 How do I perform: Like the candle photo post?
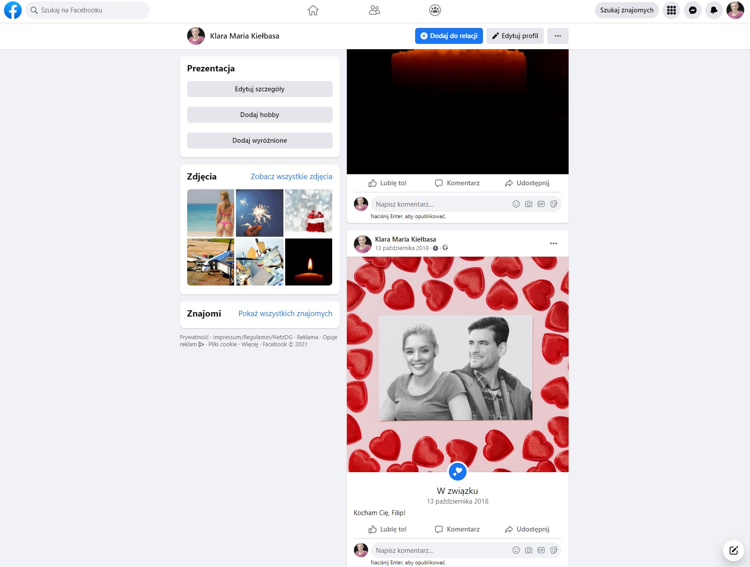coord(387,183)
